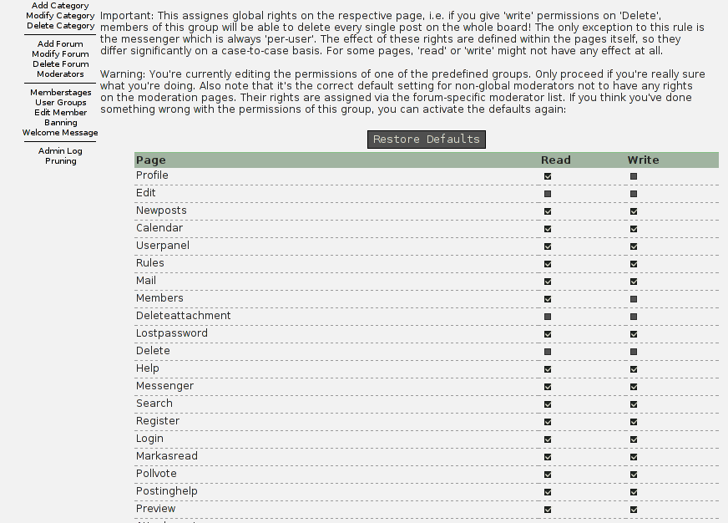
Task: Enable the Write checkbox for Members
Action: point(634,299)
